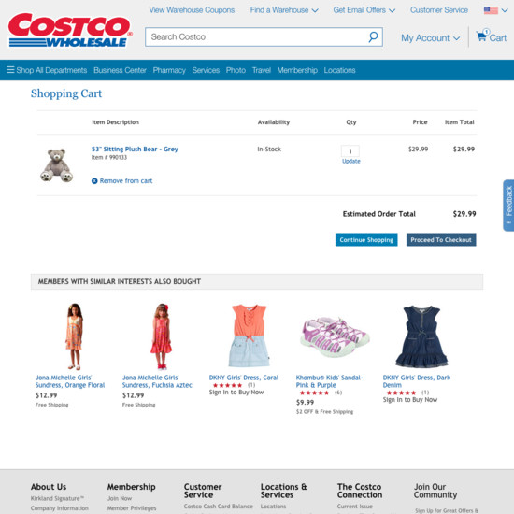Click the Update quantity link
This screenshot has width=514, height=514.
[351, 161]
